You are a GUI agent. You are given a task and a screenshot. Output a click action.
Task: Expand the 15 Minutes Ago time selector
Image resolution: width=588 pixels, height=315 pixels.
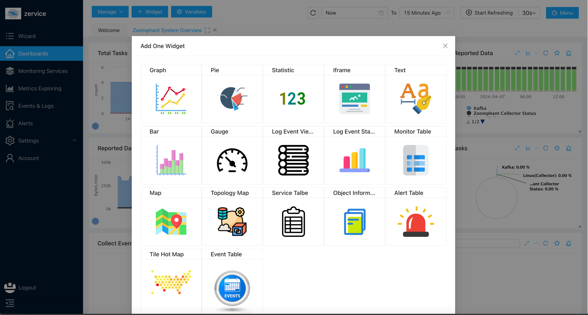(x=426, y=13)
